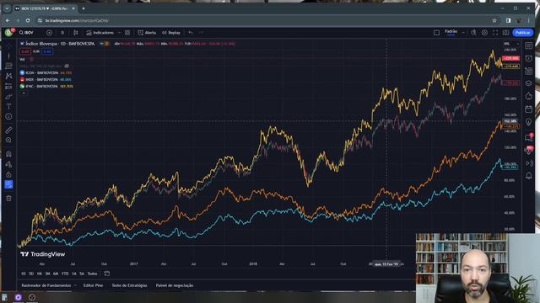This screenshot has height=303, width=540.
Task: Toggle keep drawing mode
Action: (x=9, y=164)
